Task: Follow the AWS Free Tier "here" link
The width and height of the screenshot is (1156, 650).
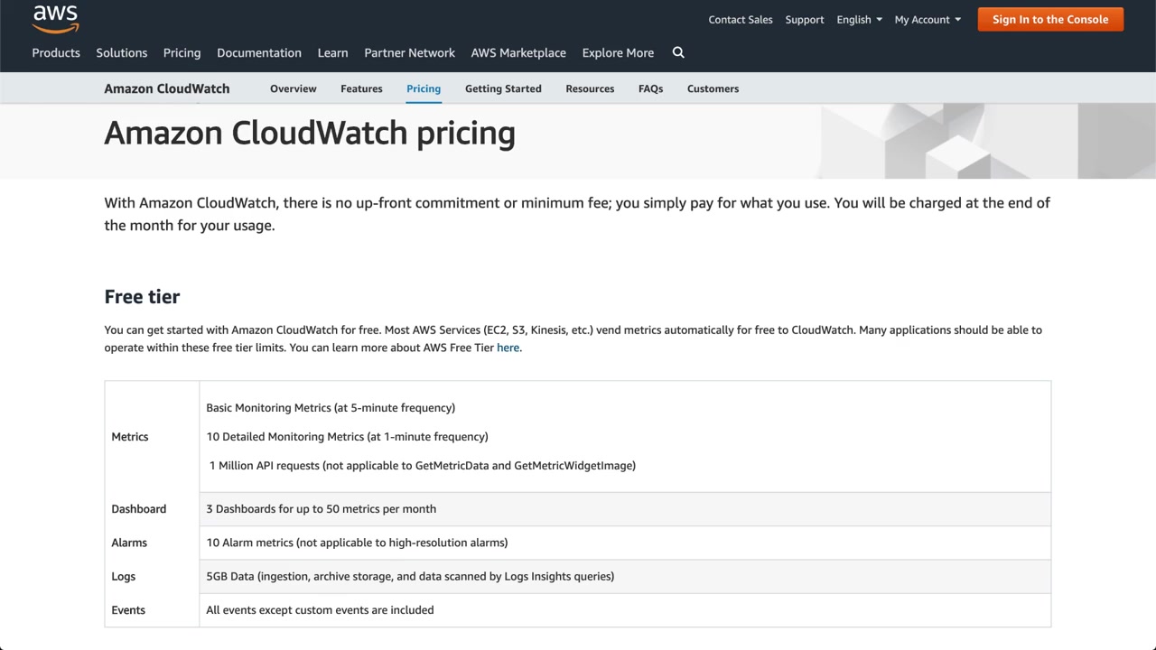Action: coord(508,348)
